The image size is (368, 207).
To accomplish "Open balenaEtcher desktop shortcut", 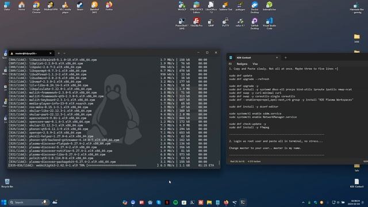I will (269, 6).
